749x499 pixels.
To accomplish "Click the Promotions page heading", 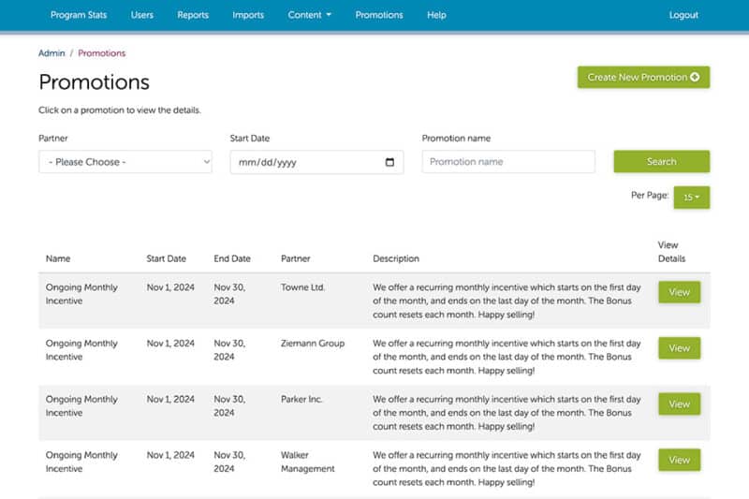I will click(95, 82).
